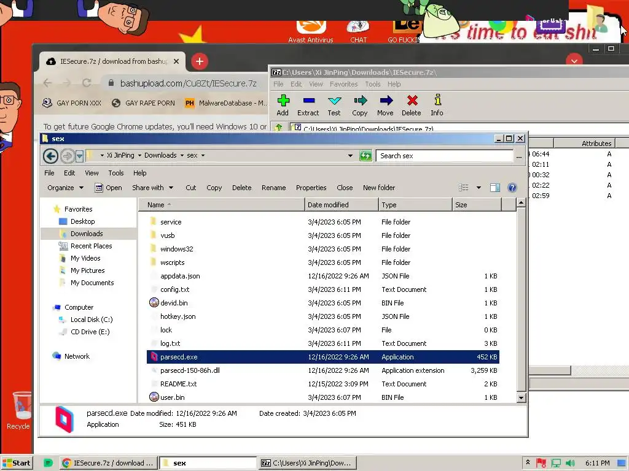Click Chrome new tab plus button

pos(200,61)
